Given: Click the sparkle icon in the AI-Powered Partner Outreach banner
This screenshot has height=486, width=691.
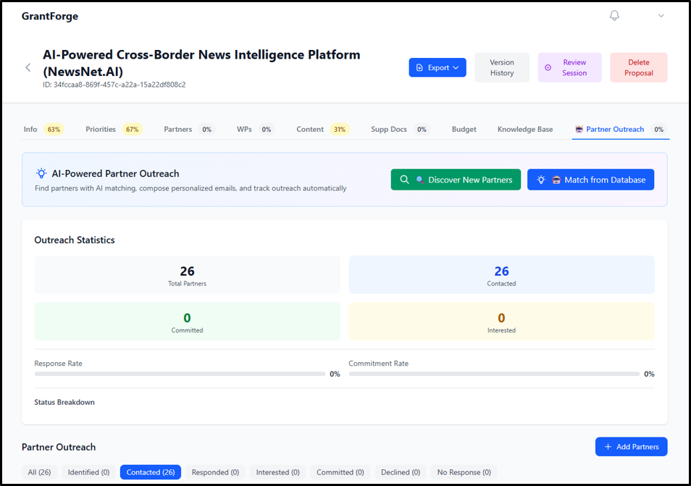Looking at the screenshot, I should coord(41,174).
